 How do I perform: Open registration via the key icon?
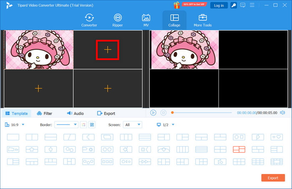[x=234, y=5]
